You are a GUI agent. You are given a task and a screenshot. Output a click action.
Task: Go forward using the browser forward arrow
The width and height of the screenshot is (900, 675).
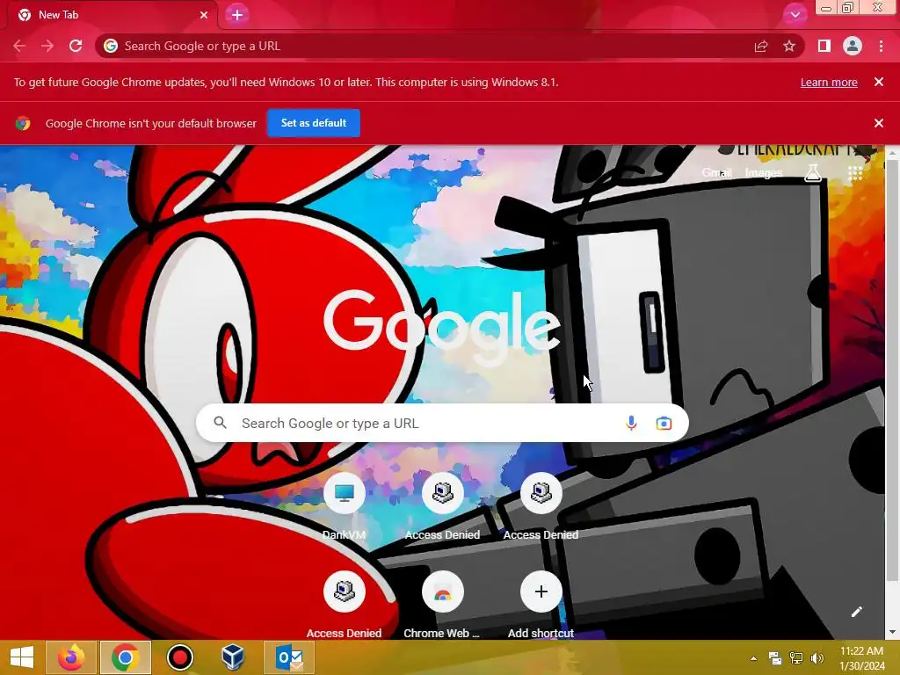(47, 46)
